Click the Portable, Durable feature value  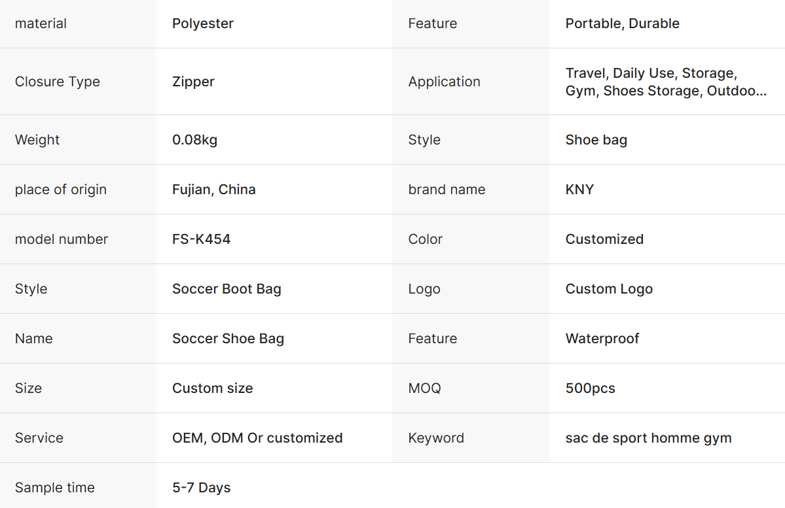tap(622, 24)
